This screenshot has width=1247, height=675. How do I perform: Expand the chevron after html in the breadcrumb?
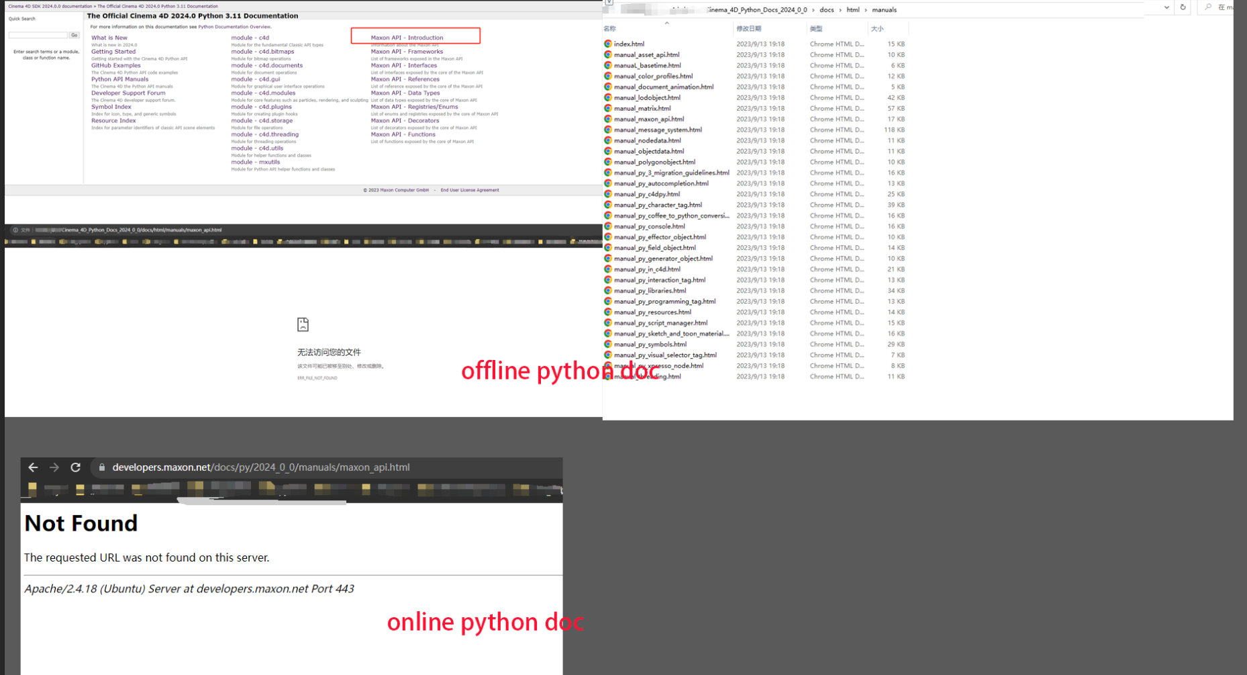click(x=866, y=10)
